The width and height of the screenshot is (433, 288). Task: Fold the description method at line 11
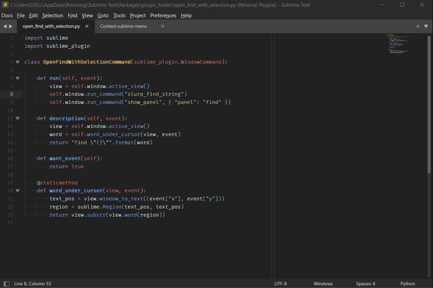tap(18, 118)
